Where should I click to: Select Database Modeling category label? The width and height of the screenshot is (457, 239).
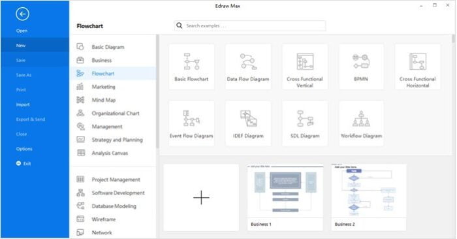tap(114, 206)
